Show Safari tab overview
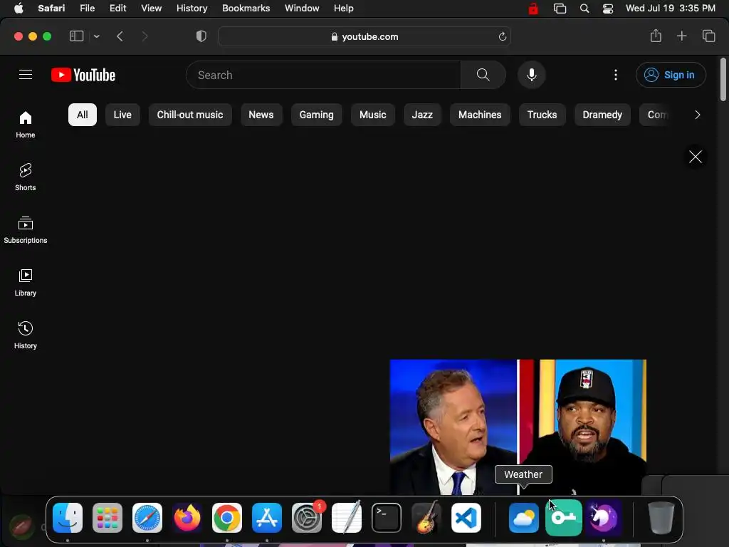Screen dimensions: 729x547 click(x=708, y=36)
